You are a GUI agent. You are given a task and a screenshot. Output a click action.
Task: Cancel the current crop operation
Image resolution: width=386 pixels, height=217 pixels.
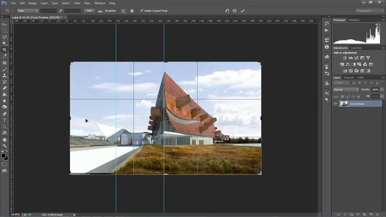click(x=235, y=11)
